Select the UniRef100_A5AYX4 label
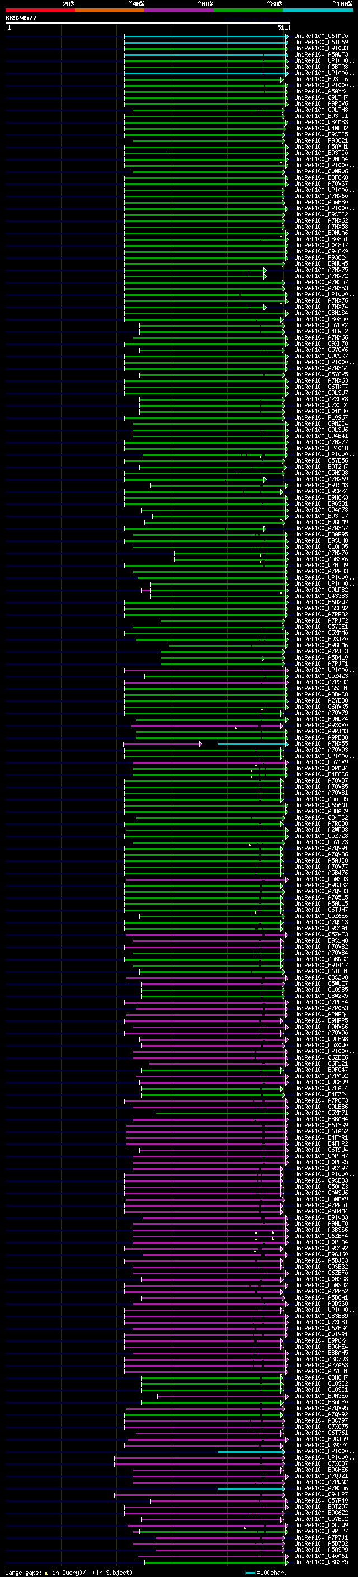The width and height of the screenshot is (358, 1577). [321, 91]
